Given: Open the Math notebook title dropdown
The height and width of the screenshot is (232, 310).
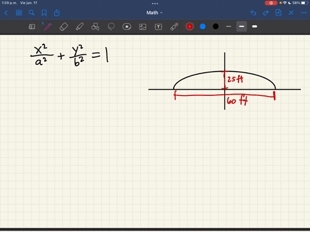Looking at the screenshot, I should click(154, 13).
